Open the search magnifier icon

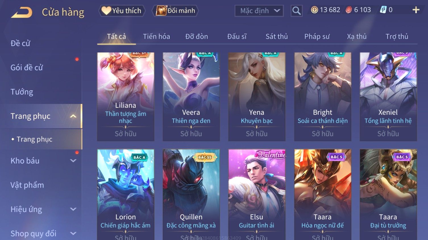click(x=296, y=11)
